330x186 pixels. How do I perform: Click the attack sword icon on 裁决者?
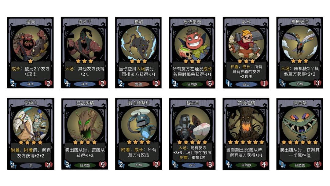tap(175, 165)
